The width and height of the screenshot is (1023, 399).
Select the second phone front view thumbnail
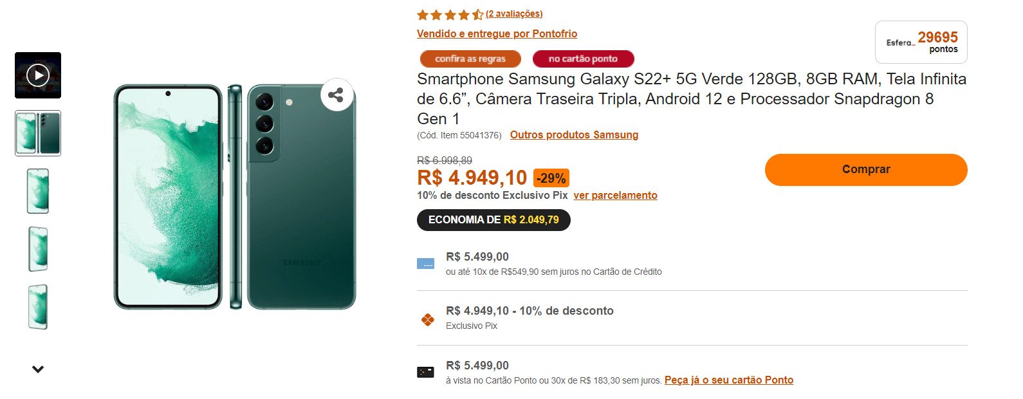coord(38,191)
